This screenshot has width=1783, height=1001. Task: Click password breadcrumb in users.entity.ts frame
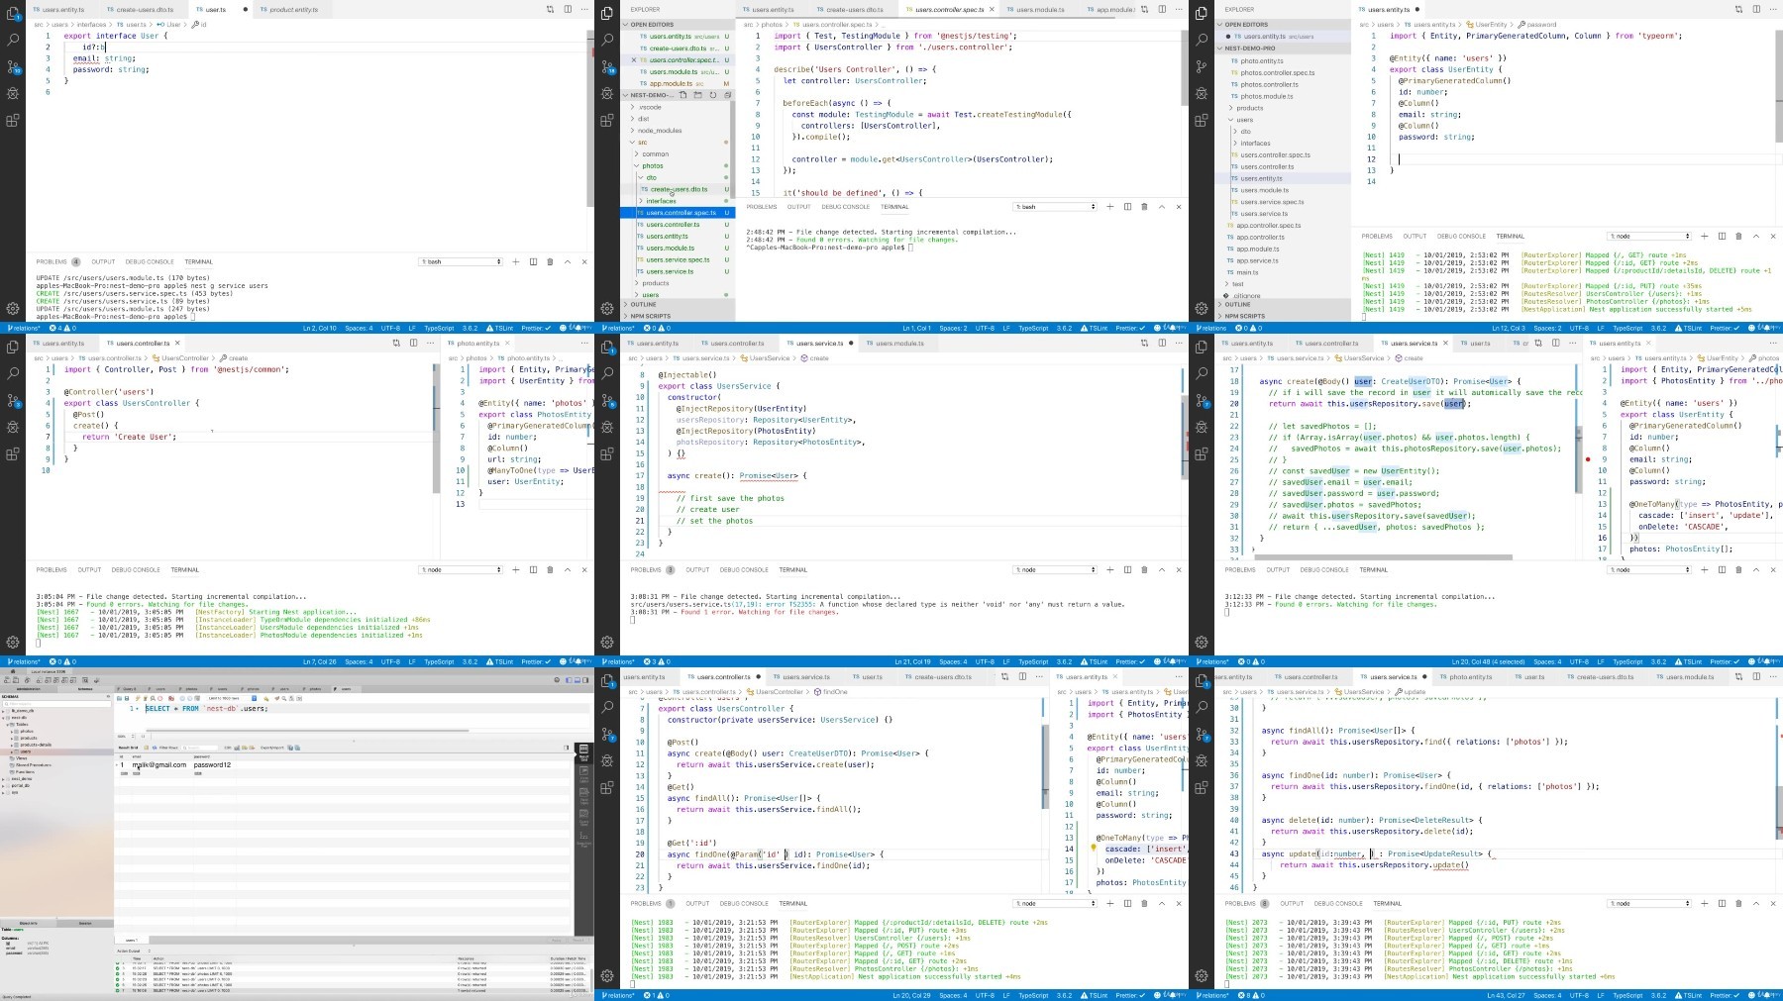click(x=1539, y=24)
